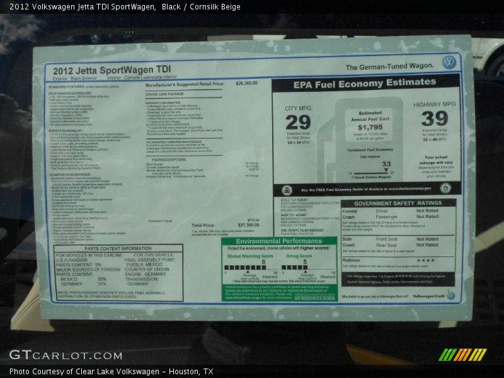Click the Rollover star rating
Viewport: 504px width, 378px height.
(x=426, y=260)
